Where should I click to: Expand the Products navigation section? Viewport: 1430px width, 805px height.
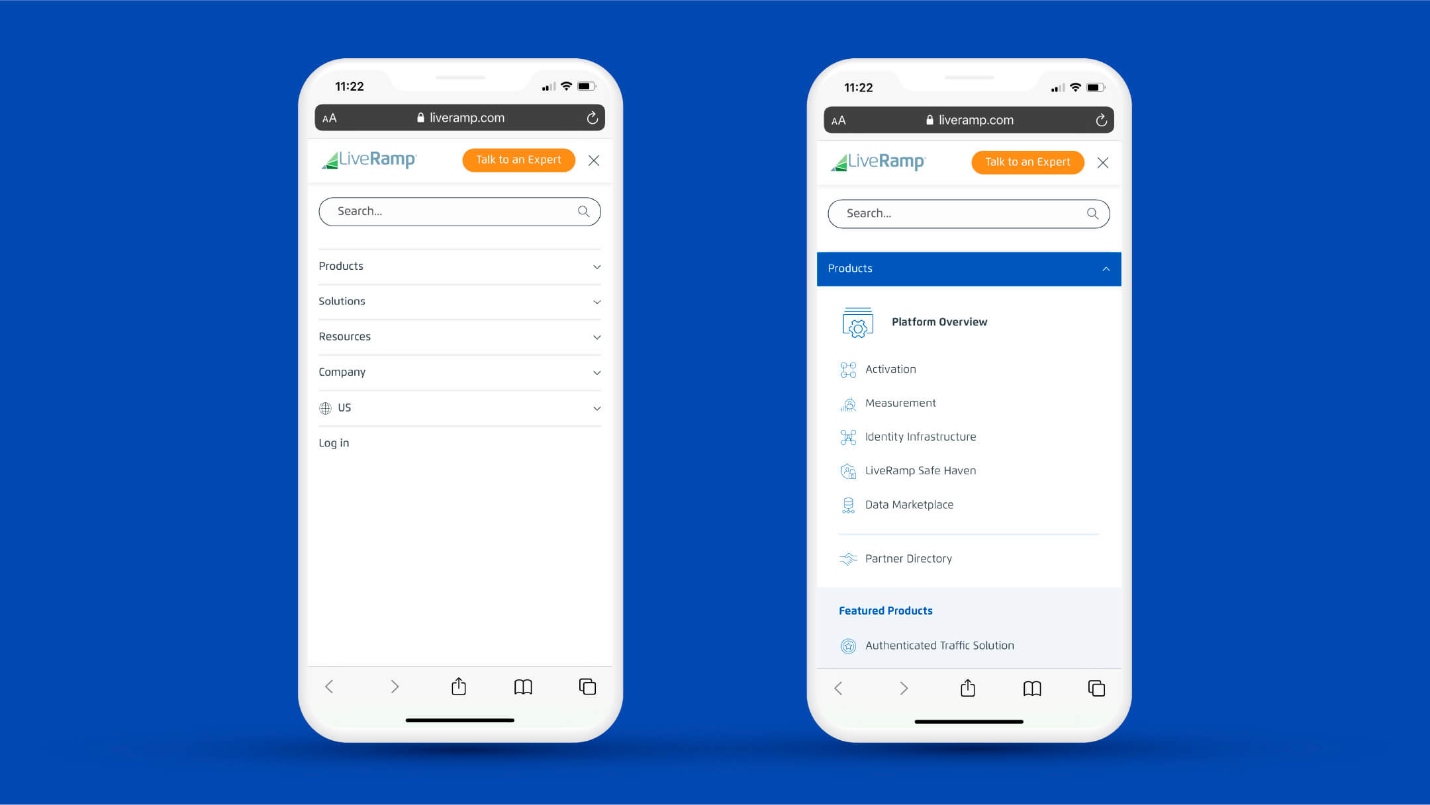pyautogui.click(x=459, y=266)
